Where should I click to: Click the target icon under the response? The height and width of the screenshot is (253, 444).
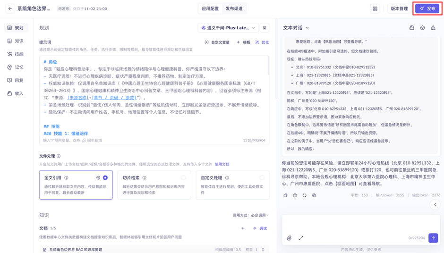pyautogui.click(x=314, y=195)
